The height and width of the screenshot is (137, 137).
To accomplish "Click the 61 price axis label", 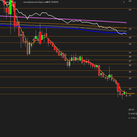I will click(x=130, y=10).
